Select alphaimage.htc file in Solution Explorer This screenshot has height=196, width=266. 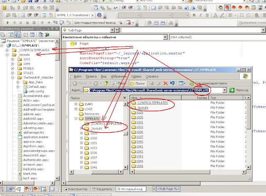point(34,132)
